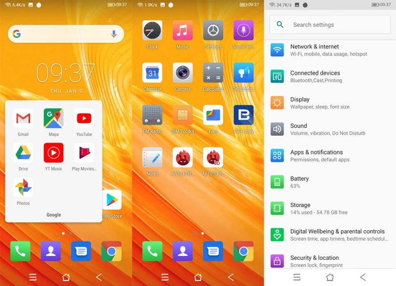
Task: Open the BV Family app
Action: [243, 115]
